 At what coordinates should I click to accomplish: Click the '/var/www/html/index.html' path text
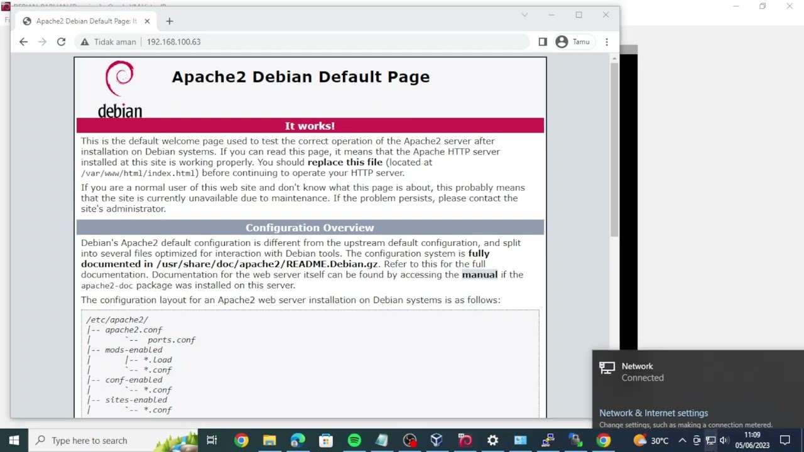click(138, 173)
